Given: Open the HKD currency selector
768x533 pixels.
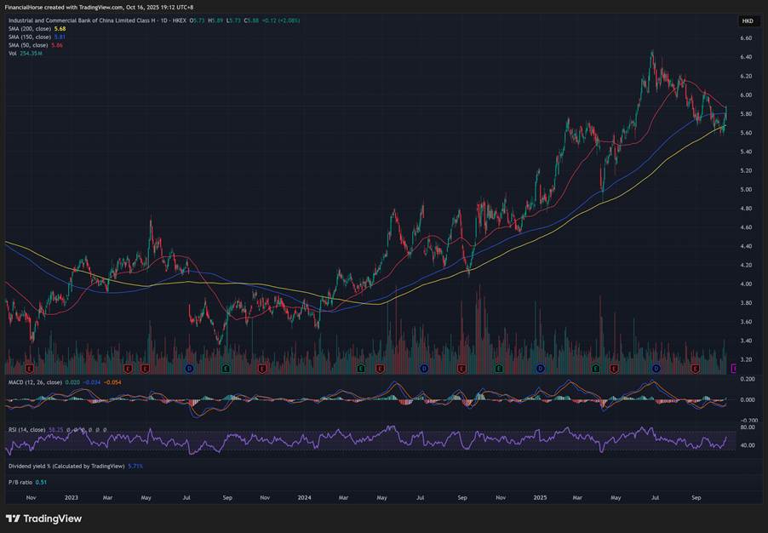Looking at the screenshot, I should (747, 20).
